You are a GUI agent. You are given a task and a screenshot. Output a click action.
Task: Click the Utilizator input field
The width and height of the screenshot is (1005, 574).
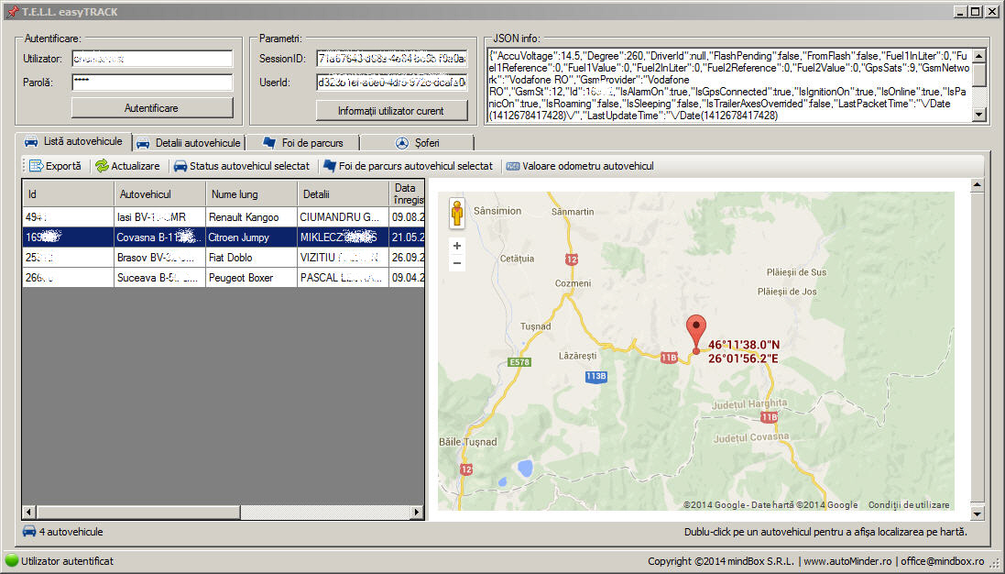click(x=152, y=59)
